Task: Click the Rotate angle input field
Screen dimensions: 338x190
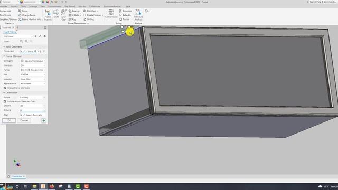Action: [x=33, y=97]
